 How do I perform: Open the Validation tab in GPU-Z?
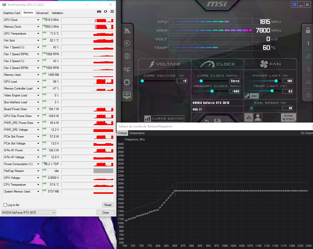[57, 13]
